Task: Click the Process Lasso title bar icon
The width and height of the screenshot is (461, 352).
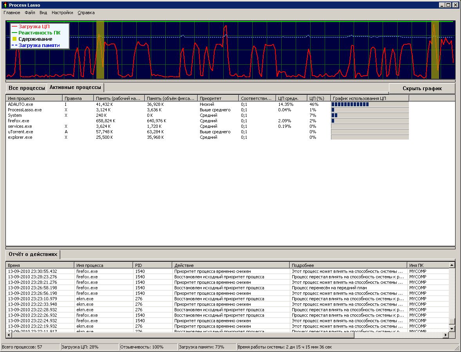Action: 5,5
